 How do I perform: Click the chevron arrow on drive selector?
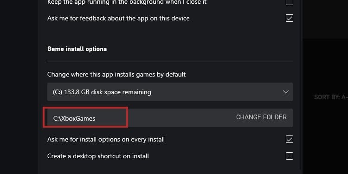tap(286, 92)
